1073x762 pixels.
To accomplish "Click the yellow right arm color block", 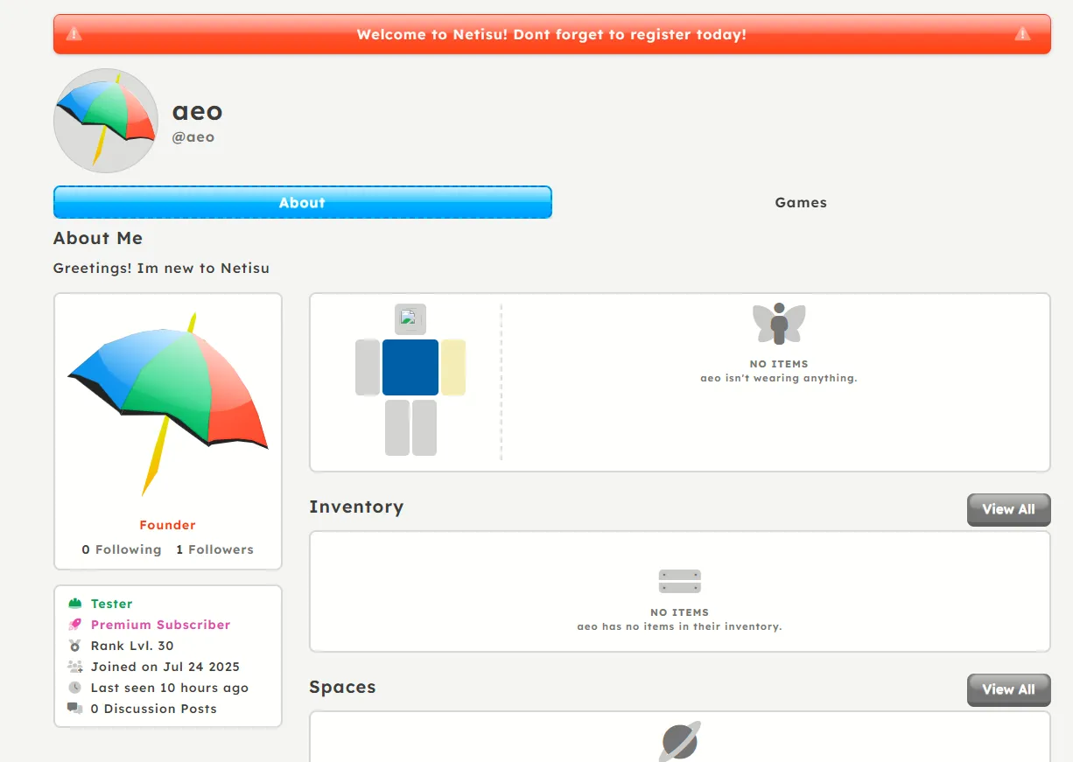I will tap(453, 367).
